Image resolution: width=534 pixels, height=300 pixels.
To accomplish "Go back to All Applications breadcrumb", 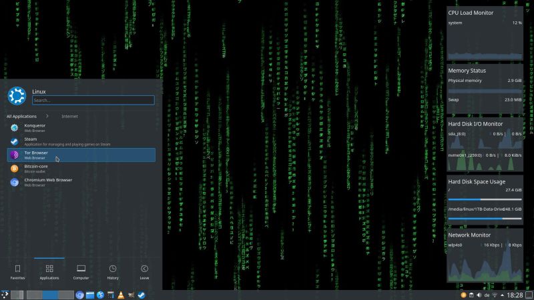I will [21, 116].
